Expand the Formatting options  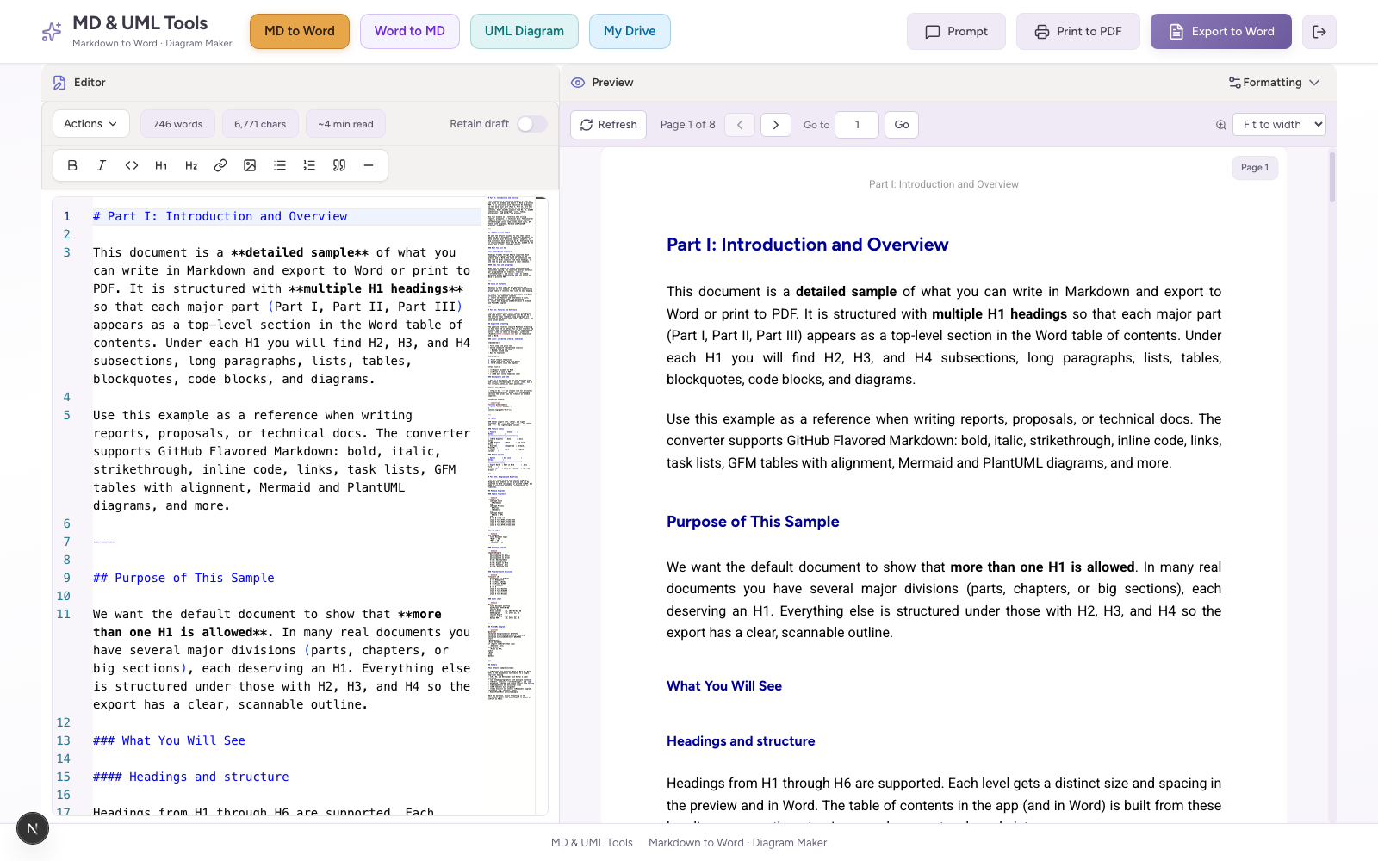(x=1274, y=83)
